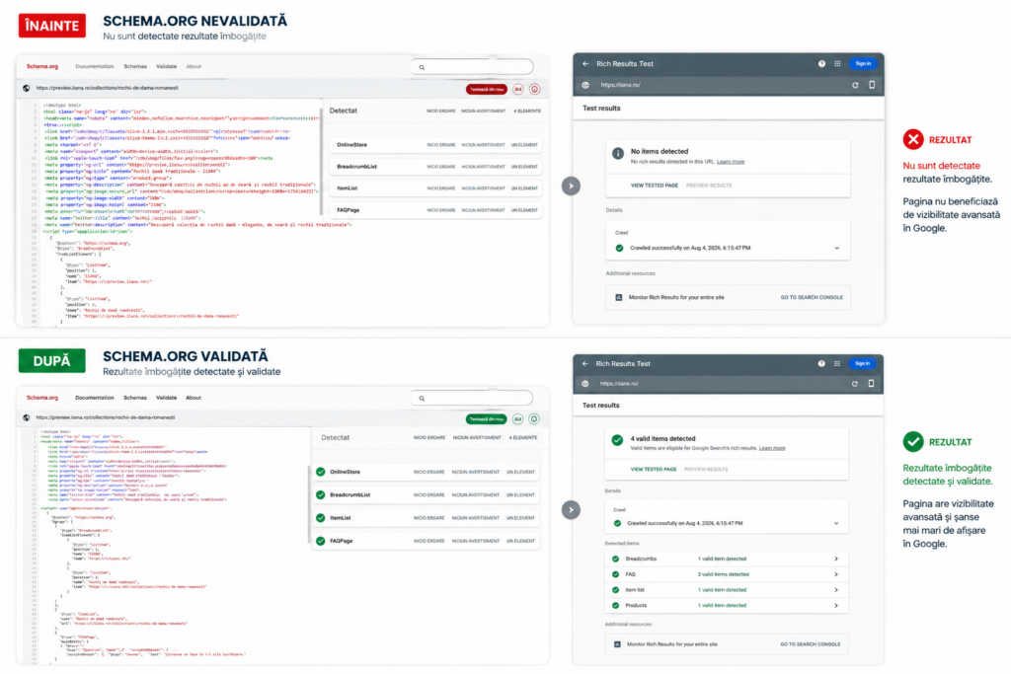Open Documentation menu in ÎNAINTE Schema.org validator

pos(94,66)
